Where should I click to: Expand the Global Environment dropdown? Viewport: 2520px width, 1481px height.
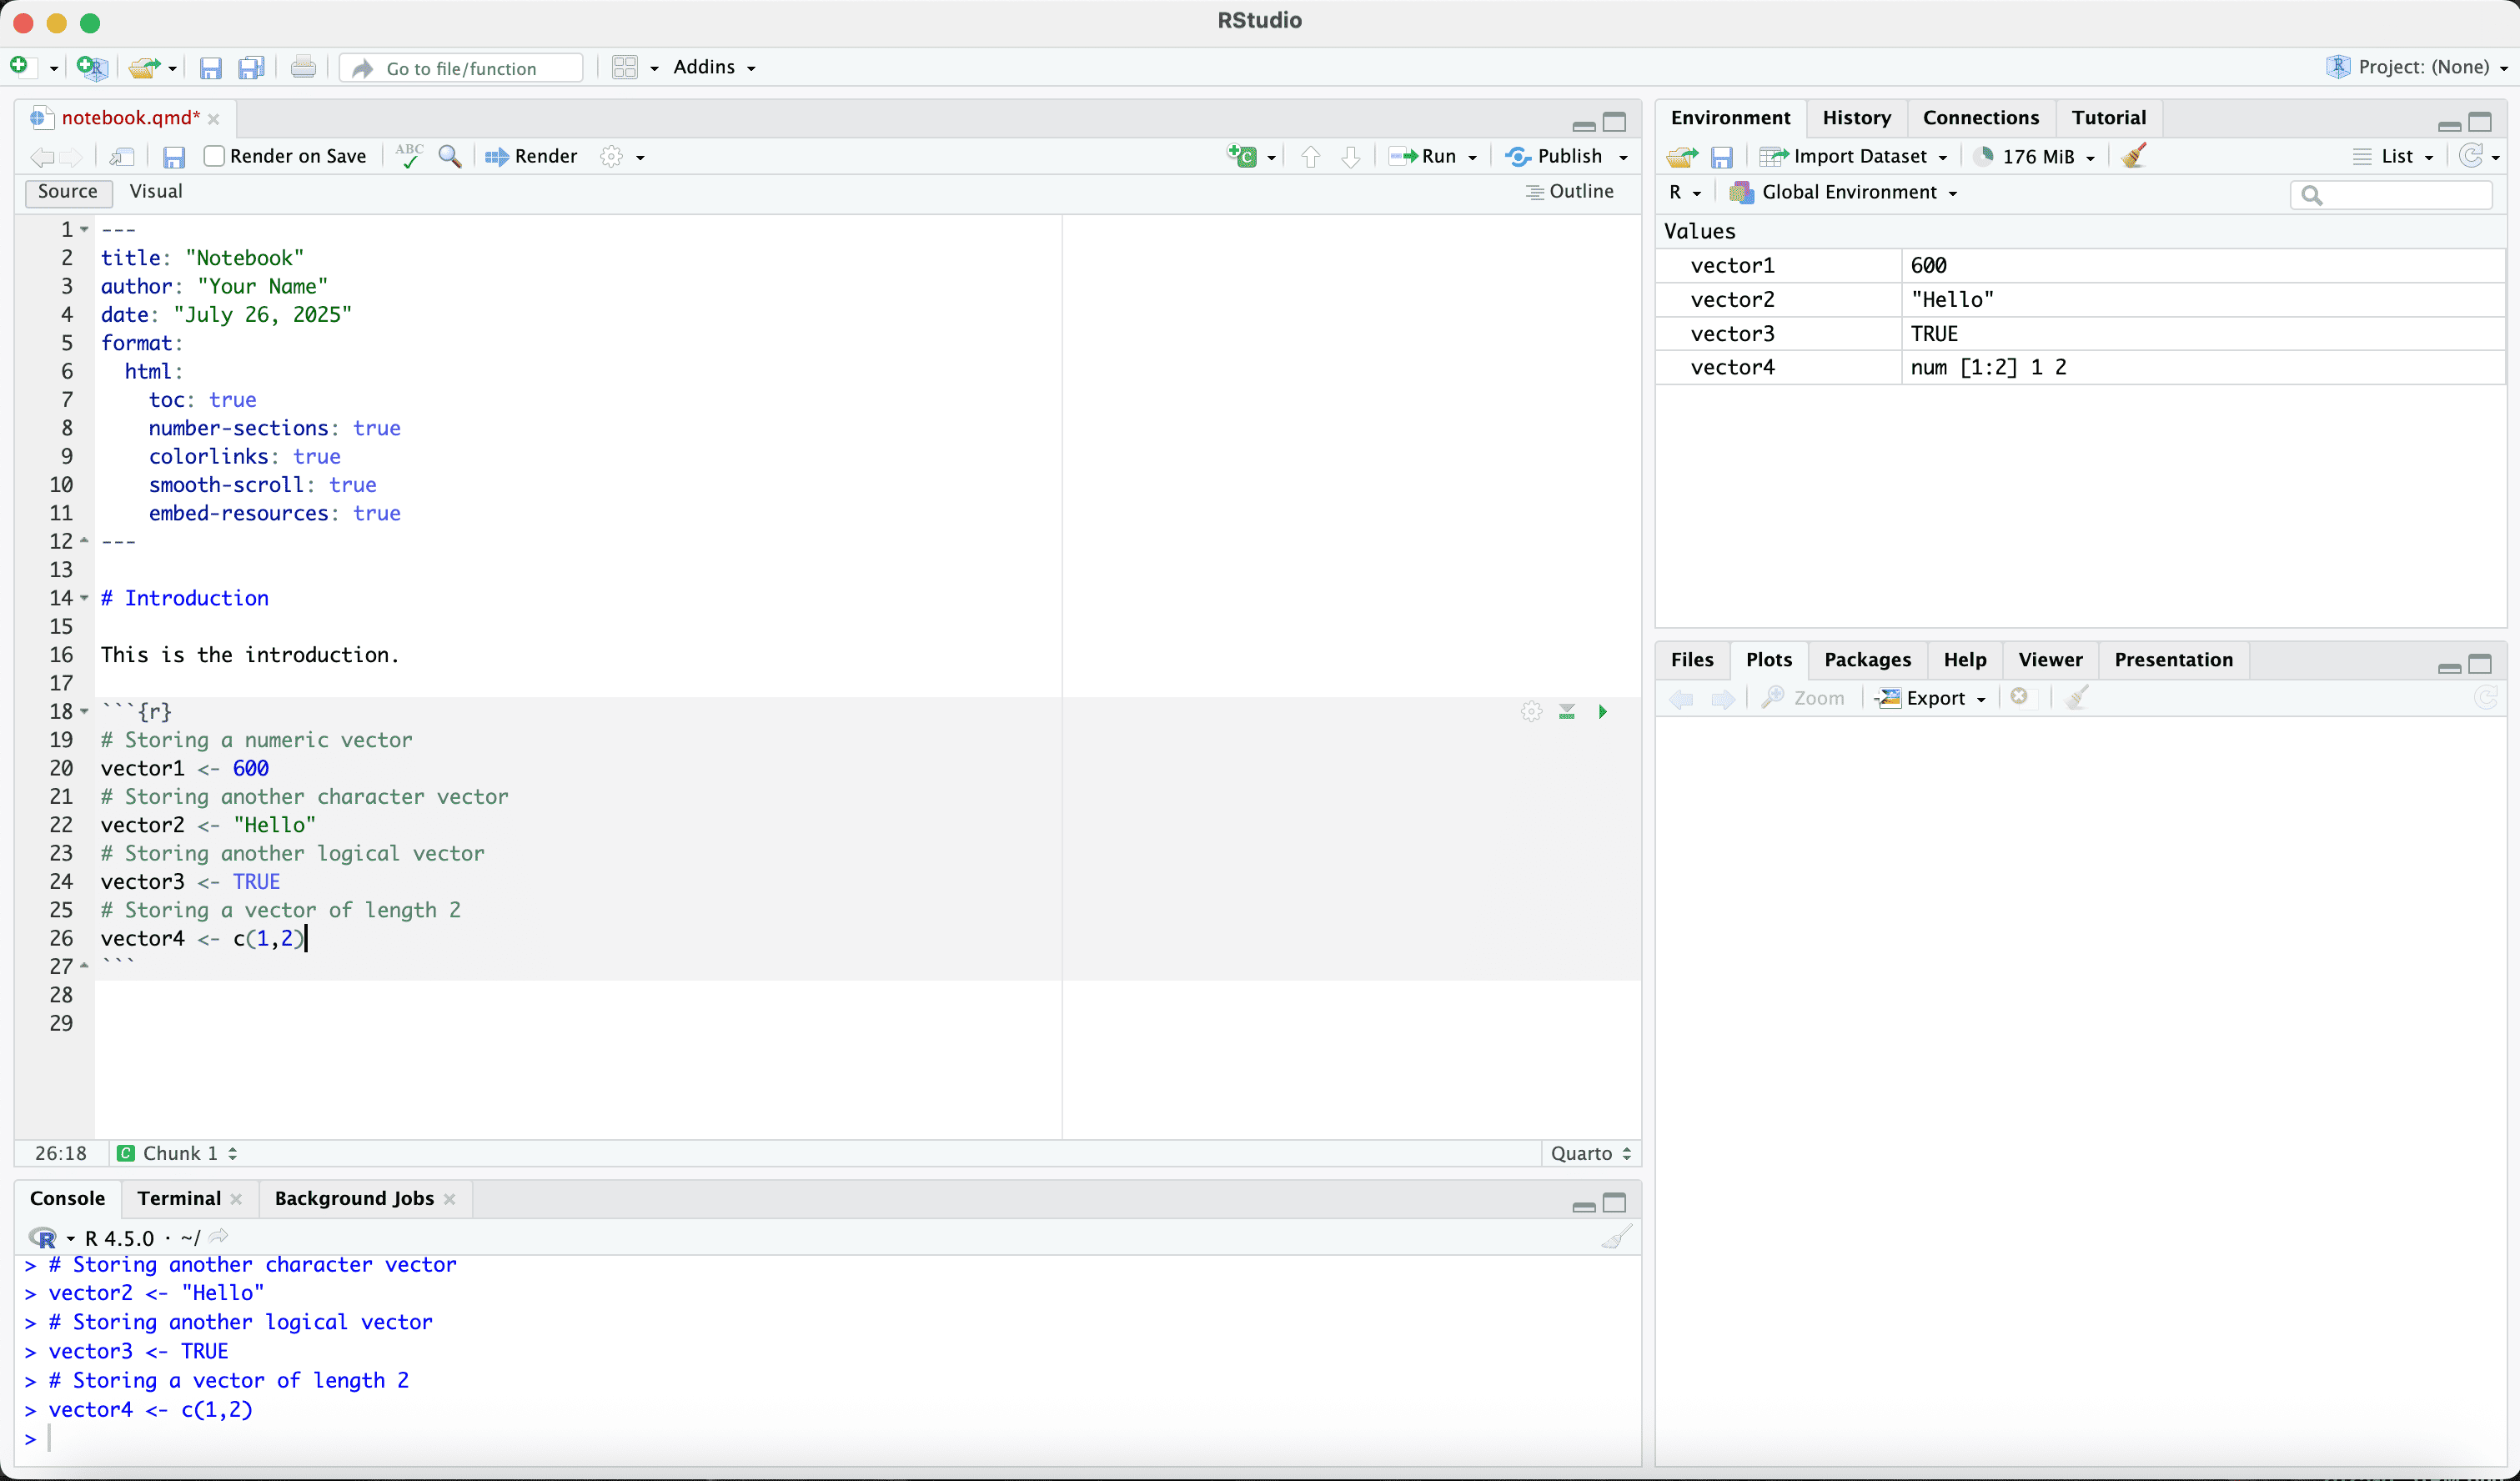(x=1846, y=192)
